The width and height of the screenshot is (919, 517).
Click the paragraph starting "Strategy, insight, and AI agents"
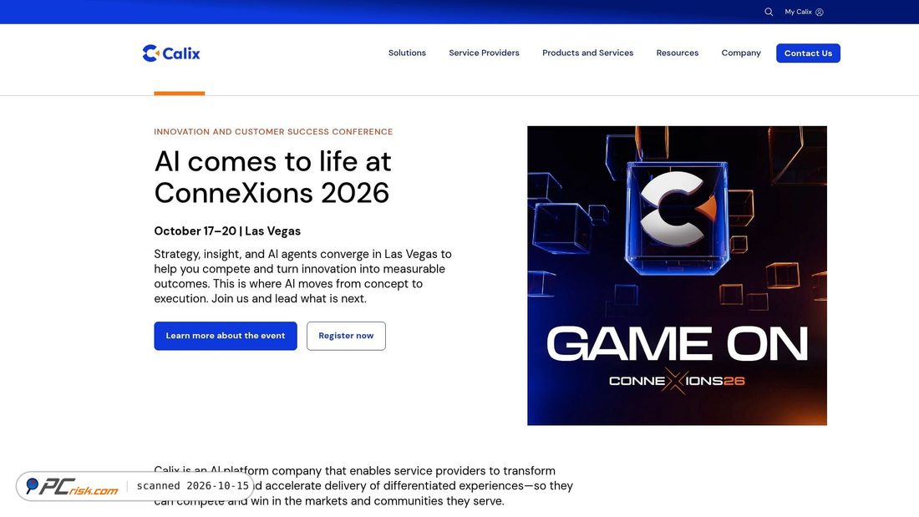[303, 276]
